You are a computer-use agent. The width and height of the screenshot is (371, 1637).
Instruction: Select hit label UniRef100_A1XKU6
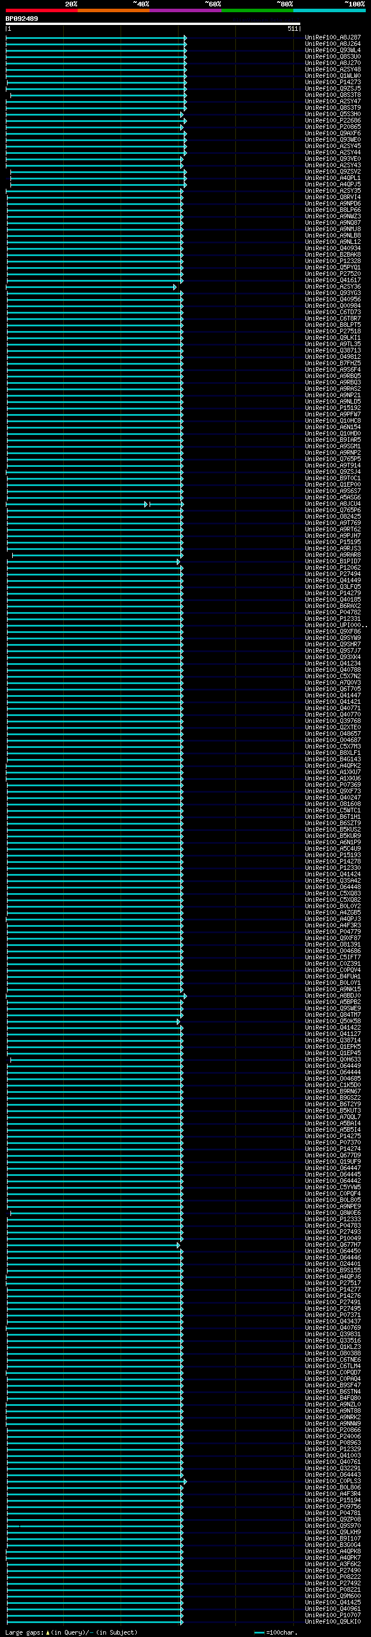click(x=332, y=778)
